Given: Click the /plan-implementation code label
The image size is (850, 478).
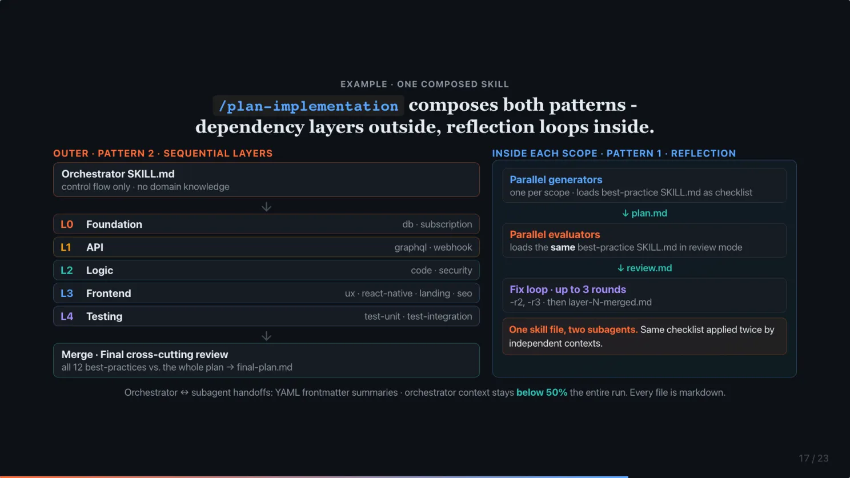Looking at the screenshot, I should [308, 106].
